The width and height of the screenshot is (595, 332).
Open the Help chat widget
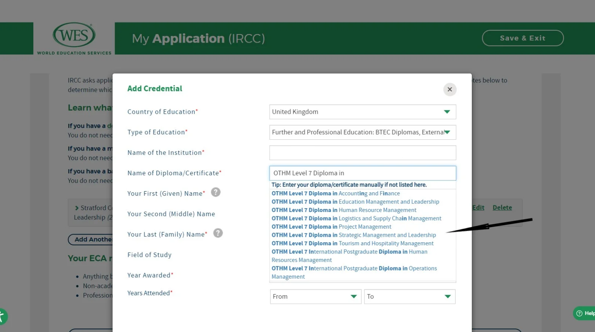coord(584,313)
